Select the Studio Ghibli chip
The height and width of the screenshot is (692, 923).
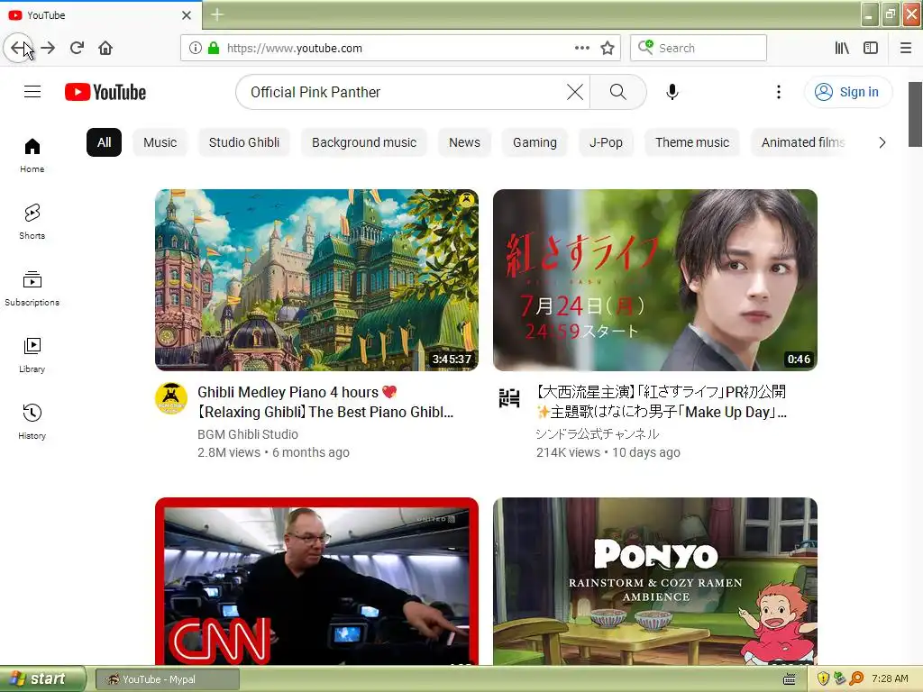tap(244, 142)
